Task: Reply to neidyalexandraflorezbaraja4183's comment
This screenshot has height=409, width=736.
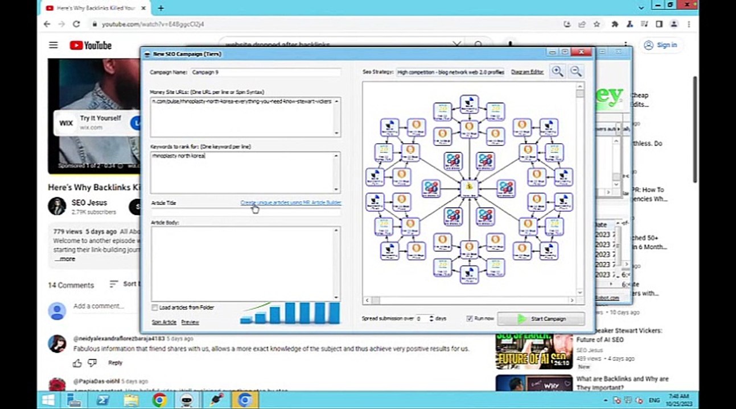Action: [x=115, y=363]
